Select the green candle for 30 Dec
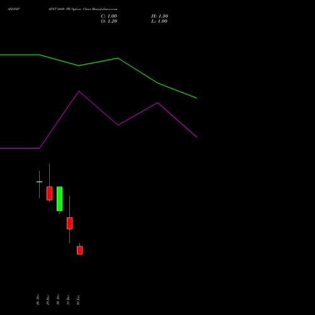The image size is (315, 315). tap(60, 198)
